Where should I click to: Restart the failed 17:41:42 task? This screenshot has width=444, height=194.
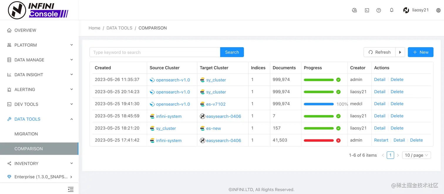pyautogui.click(x=381, y=140)
